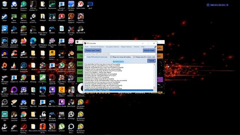Open the Tools menu in PS3 Converter
This screenshot has width=240, height=135.
click(87, 46)
